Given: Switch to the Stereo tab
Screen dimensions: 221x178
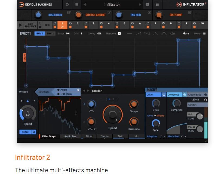Looking at the screenshot, I should point(105,136).
